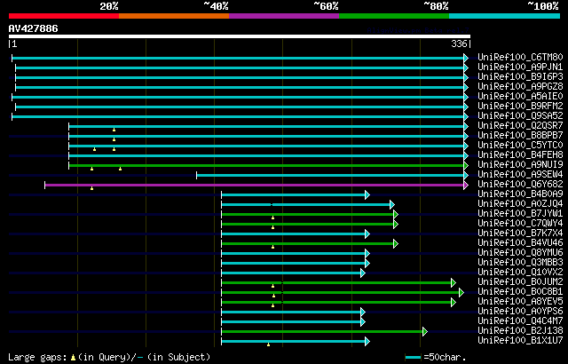Image resolution: width=568 pixels, height=364 pixels.
Task: Select the UniRef100_B7K7X4 label
Action: click(520, 233)
